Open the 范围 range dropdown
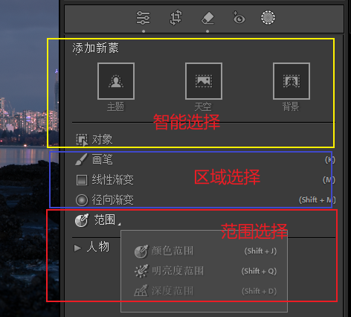Viewport: 351px width, 317px height. 98,220
